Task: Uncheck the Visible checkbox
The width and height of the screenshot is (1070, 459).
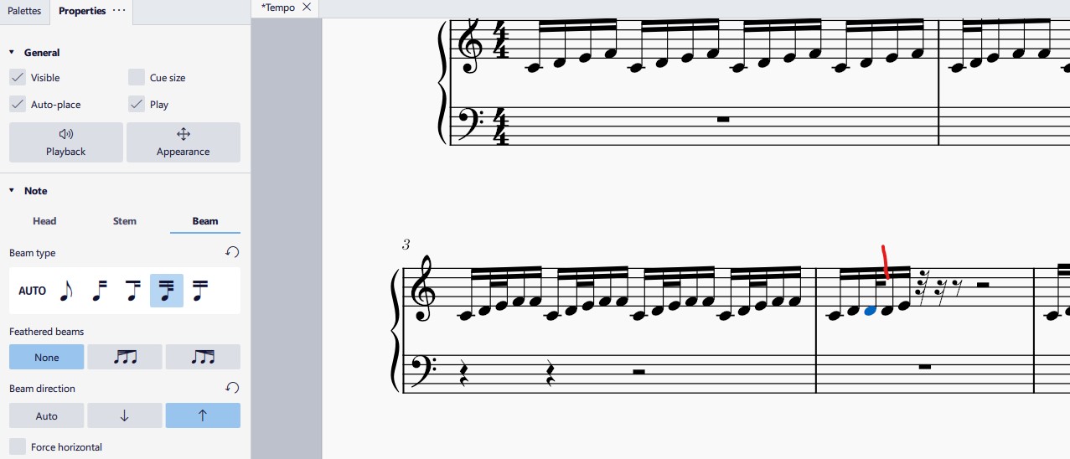Action: (18, 77)
